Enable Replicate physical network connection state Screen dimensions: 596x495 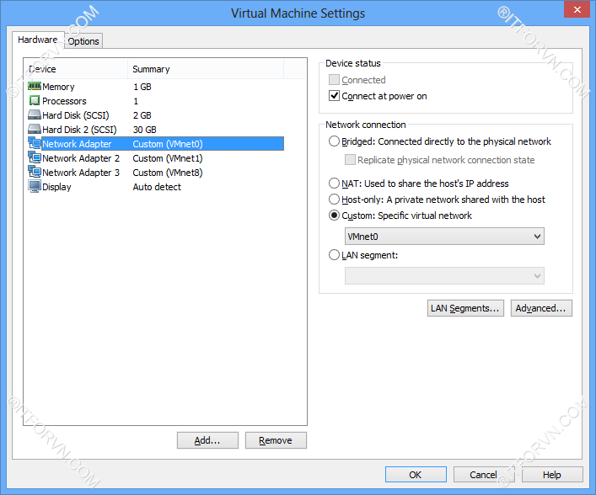pos(350,160)
